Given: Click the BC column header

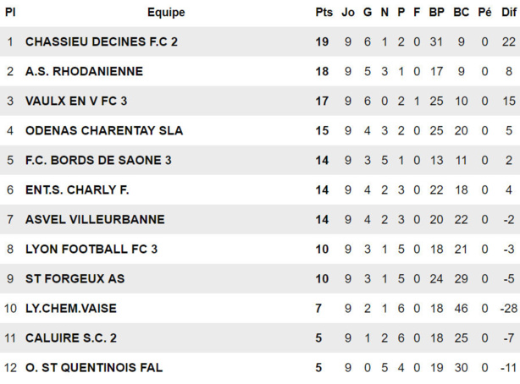Looking at the screenshot, I should coord(461,12).
